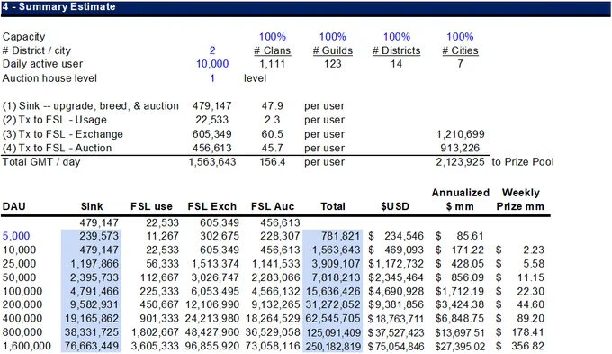
Task: Select the $USD cell 2,345,464
Action: pyautogui.click(x=396, y=277)
